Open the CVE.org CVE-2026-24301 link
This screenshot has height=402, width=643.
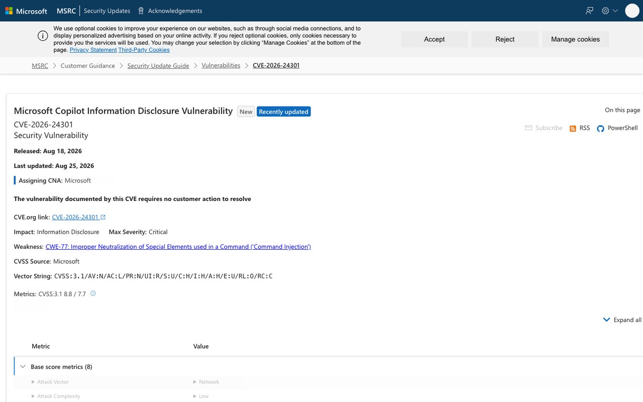(x=75, y=217)
